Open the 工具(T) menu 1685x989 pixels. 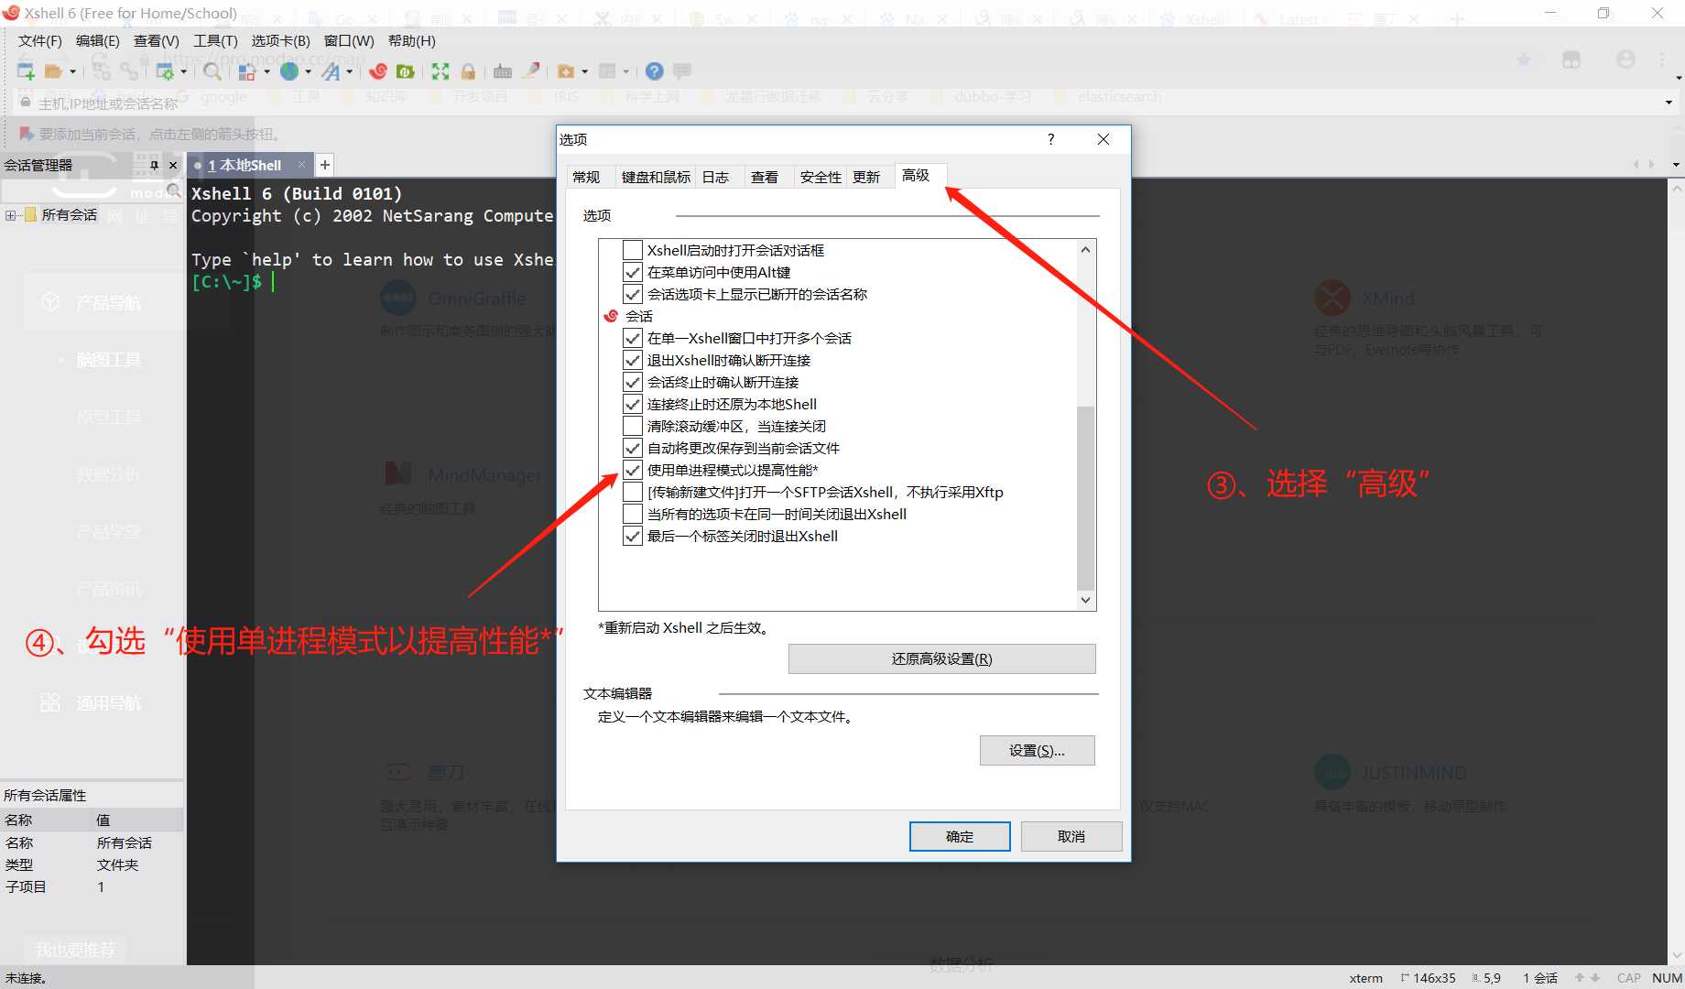coord(215,40)
